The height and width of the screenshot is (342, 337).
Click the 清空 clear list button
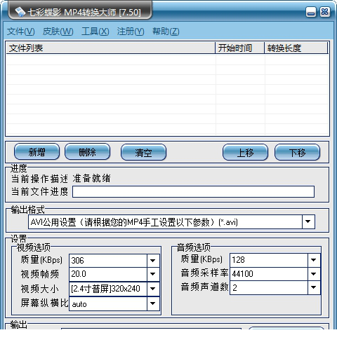(143, 152)
